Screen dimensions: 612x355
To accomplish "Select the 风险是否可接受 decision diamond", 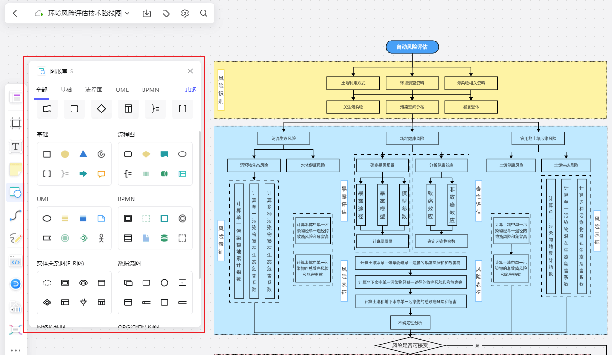I will coord(410,345).
